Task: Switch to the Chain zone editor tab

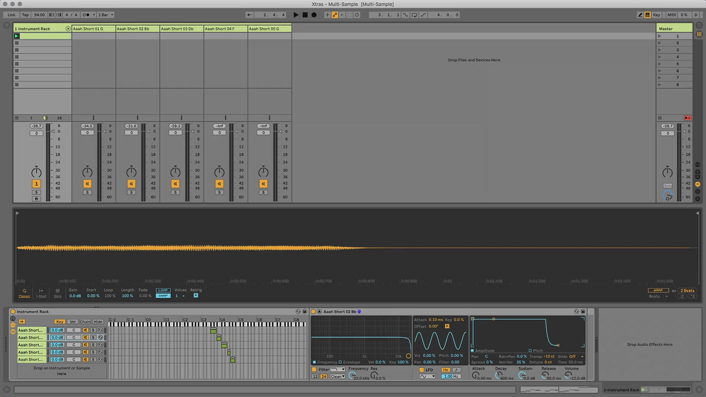Action: 85,322
